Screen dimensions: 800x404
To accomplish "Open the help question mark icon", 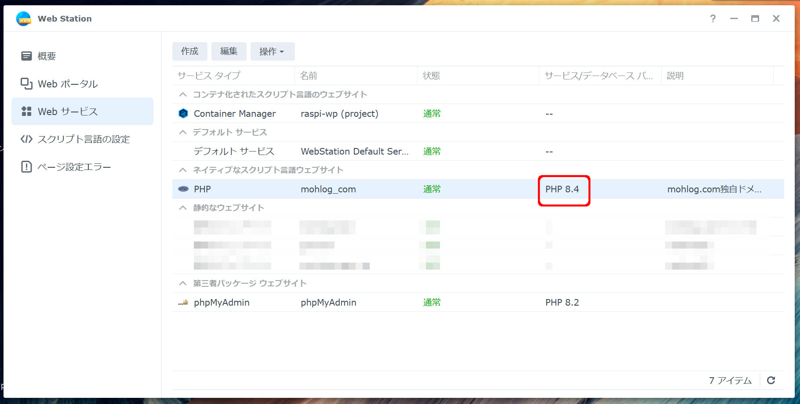I will click(713, 18).
